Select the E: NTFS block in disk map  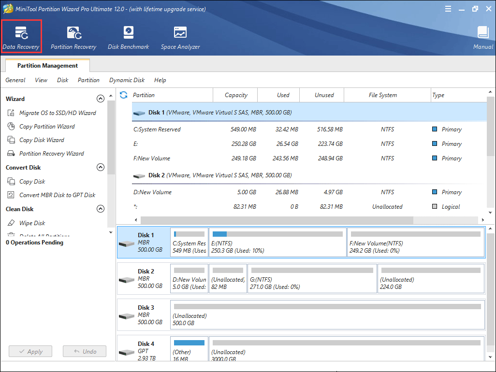(x=277, y=243)
